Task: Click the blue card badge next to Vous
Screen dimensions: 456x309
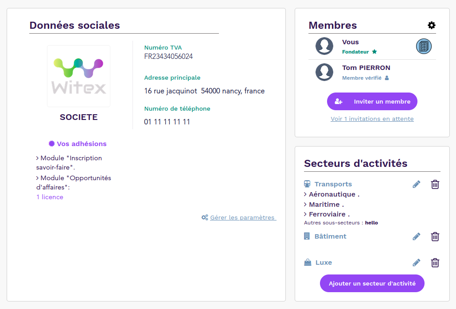Action: click(424, 46)
